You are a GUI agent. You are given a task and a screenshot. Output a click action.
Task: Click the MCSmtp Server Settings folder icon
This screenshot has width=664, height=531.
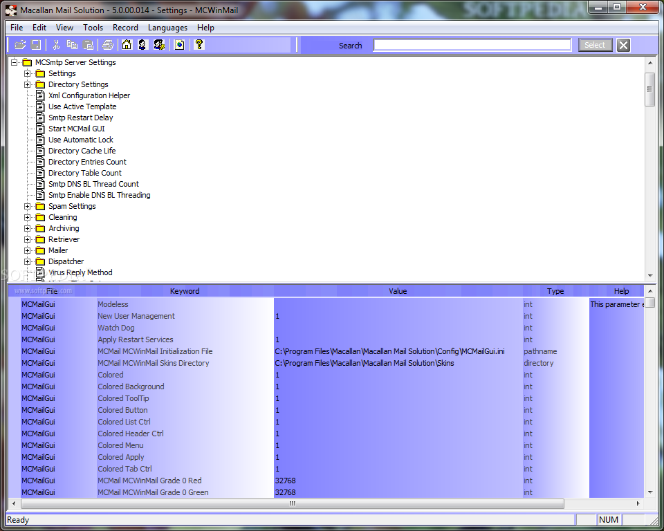[x=27, y=62]
